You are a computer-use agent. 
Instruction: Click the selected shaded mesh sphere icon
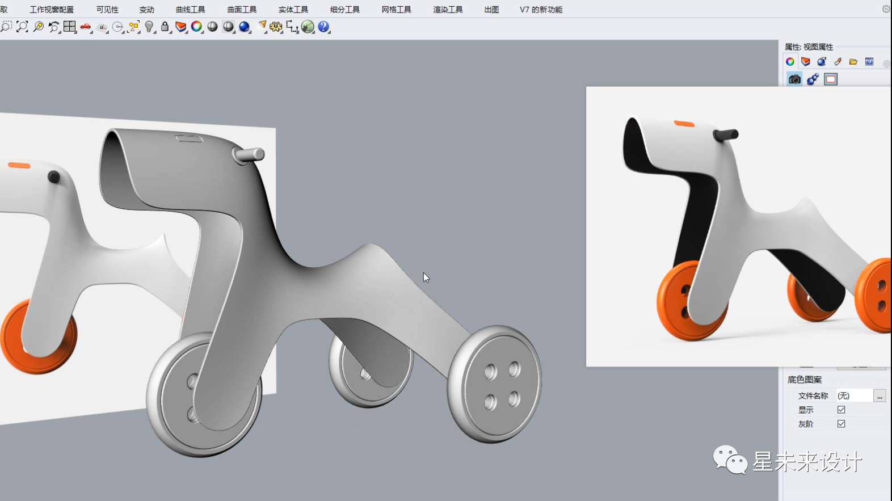pos(229,27)
